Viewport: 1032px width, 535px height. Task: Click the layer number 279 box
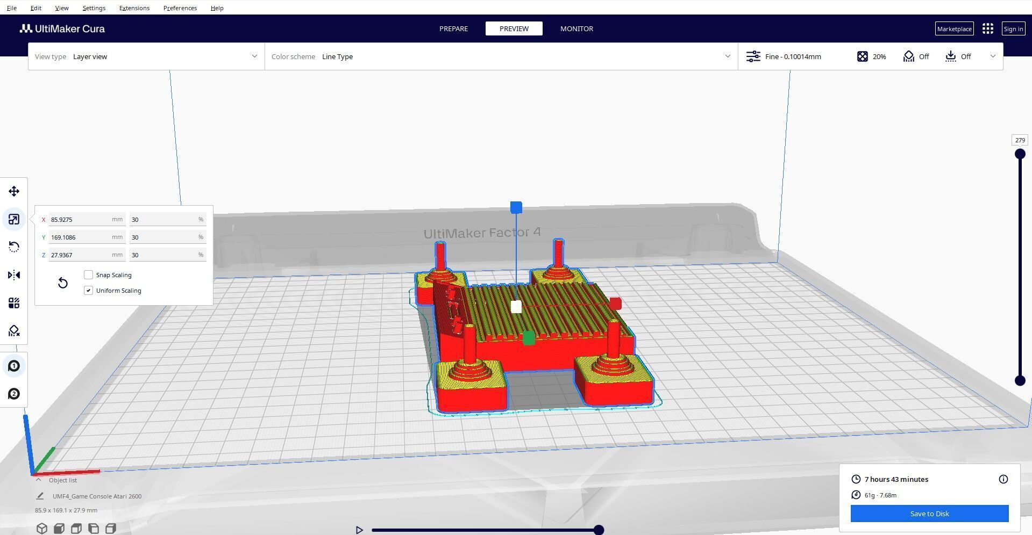pos(1020,140)
